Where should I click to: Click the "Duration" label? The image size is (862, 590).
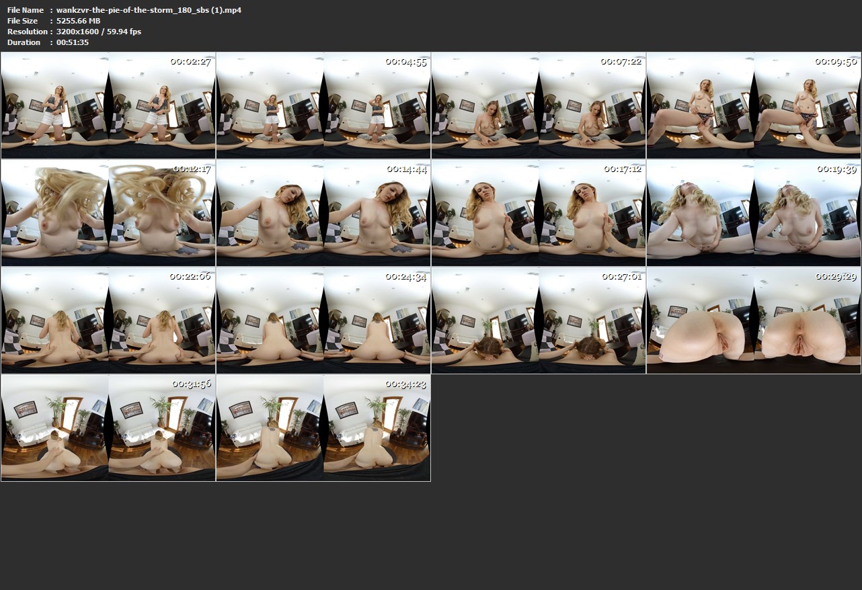point(24,42)
